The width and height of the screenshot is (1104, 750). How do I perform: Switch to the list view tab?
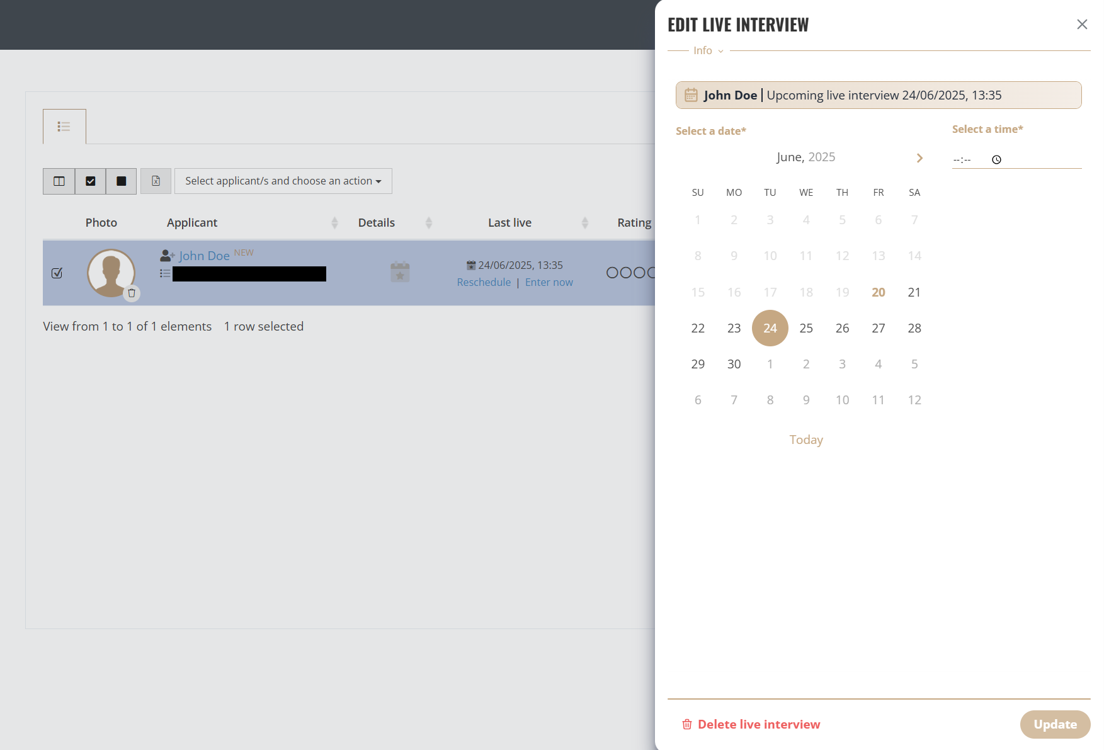coord(64,127)
